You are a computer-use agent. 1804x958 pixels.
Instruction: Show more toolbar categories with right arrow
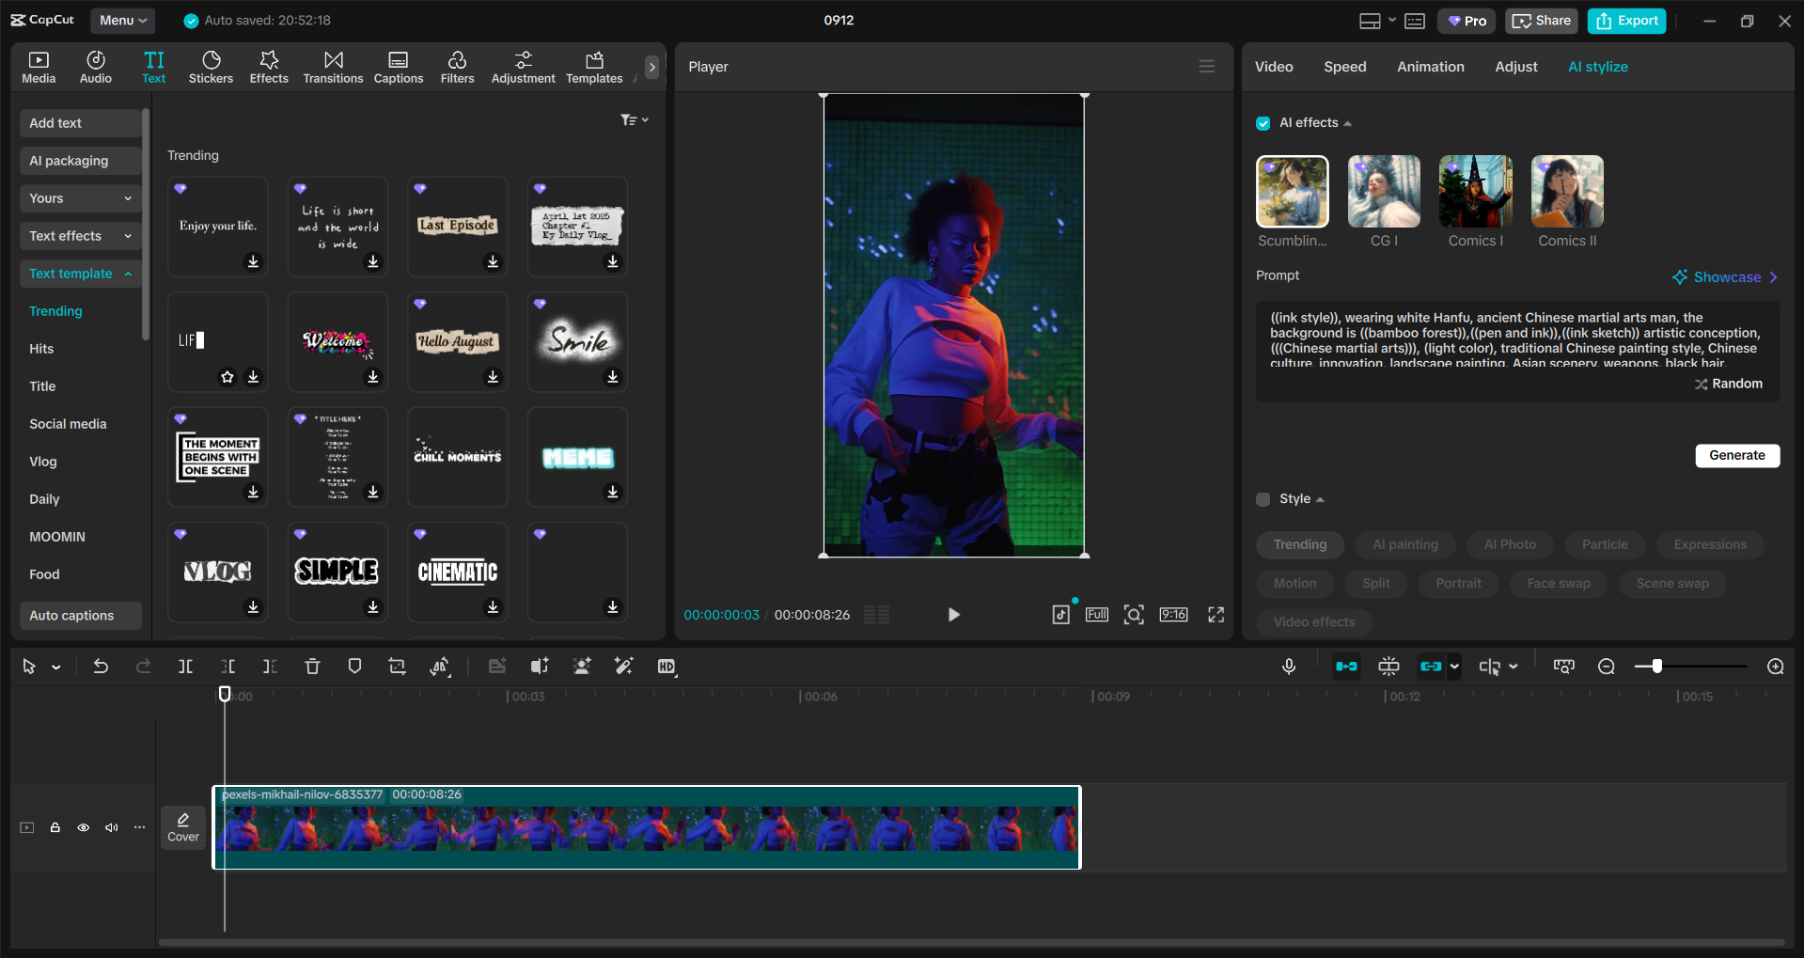[x=651, y=67]
